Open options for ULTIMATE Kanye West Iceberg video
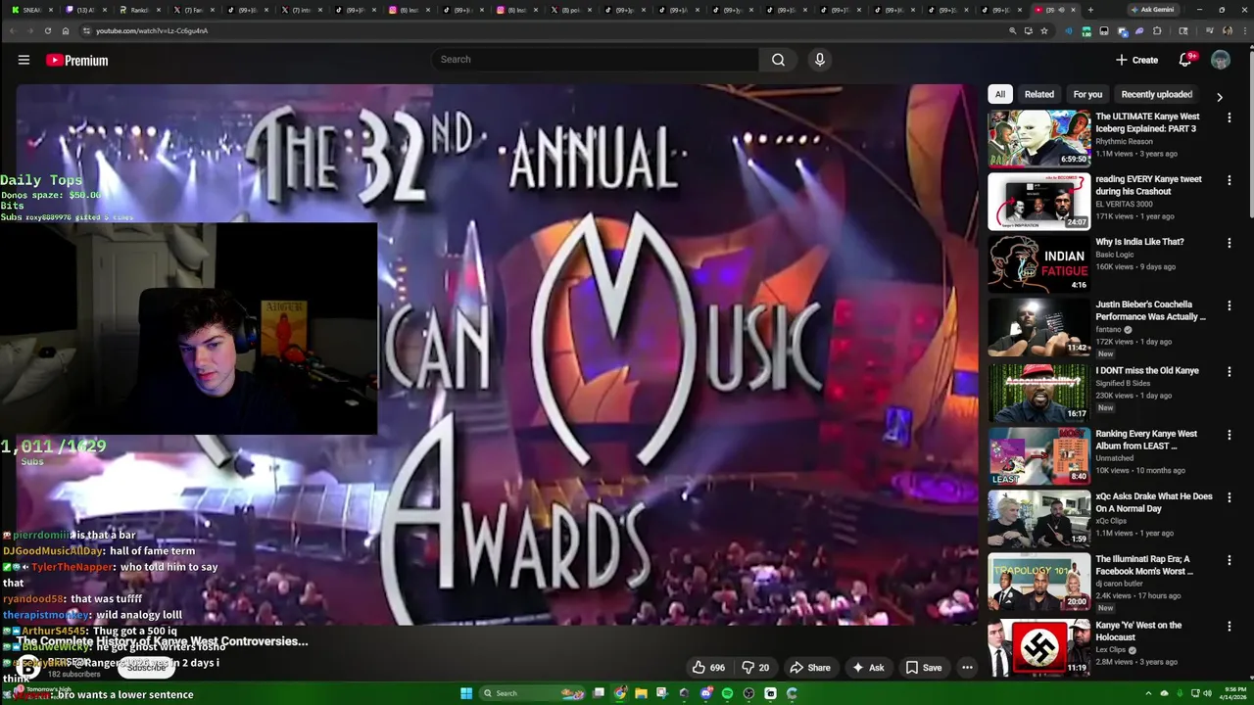Screen dimensions: 1254x705 (1229, 117)
